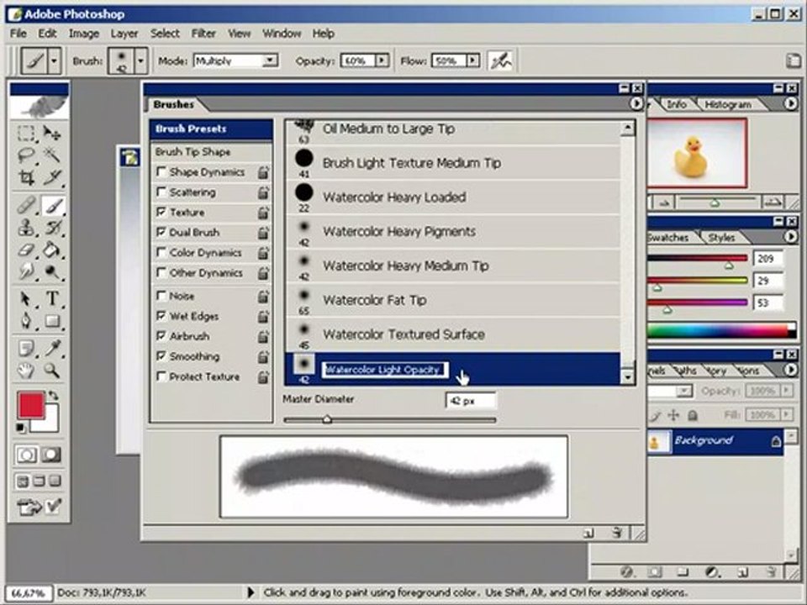Create new brush in Brushes palette

click(588, 534)
